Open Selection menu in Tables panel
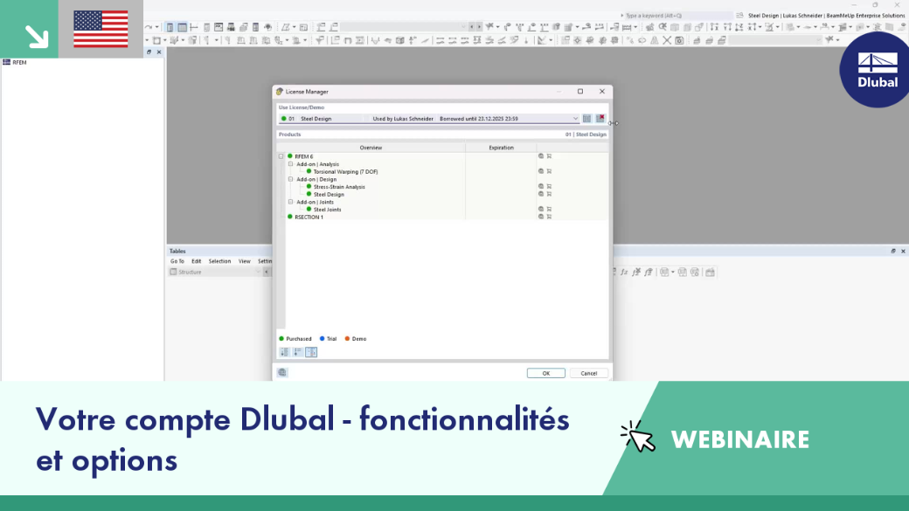Viewport: 909px width, 511px height. coord(219,261)
